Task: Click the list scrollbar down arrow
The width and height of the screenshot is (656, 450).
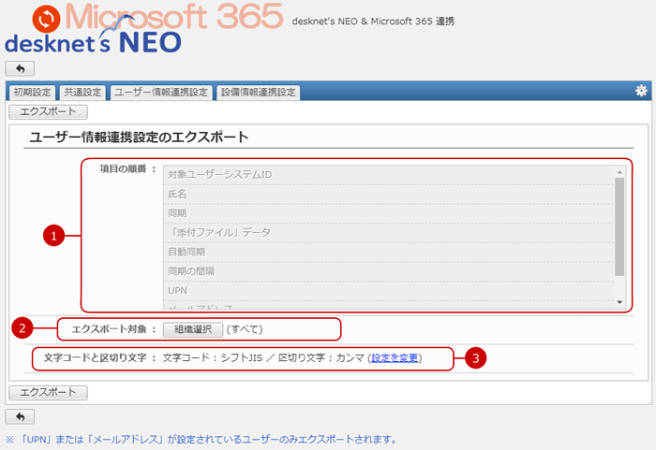Action: coord(619,302)
